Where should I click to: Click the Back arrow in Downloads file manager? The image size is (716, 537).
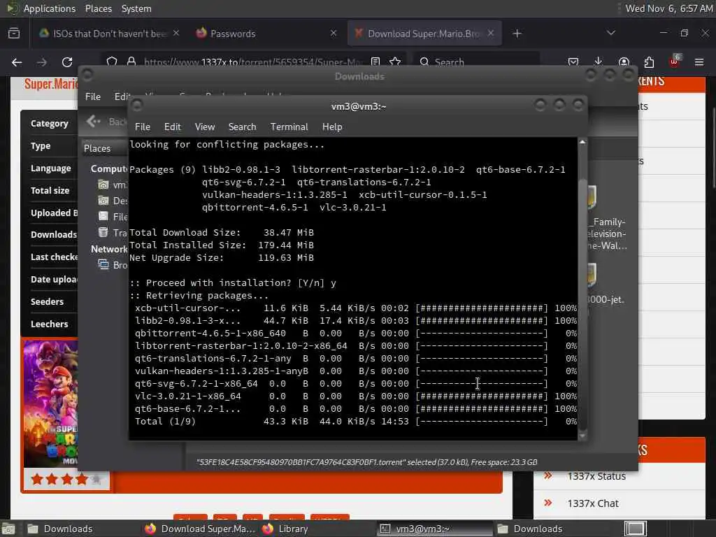(94, 121)
